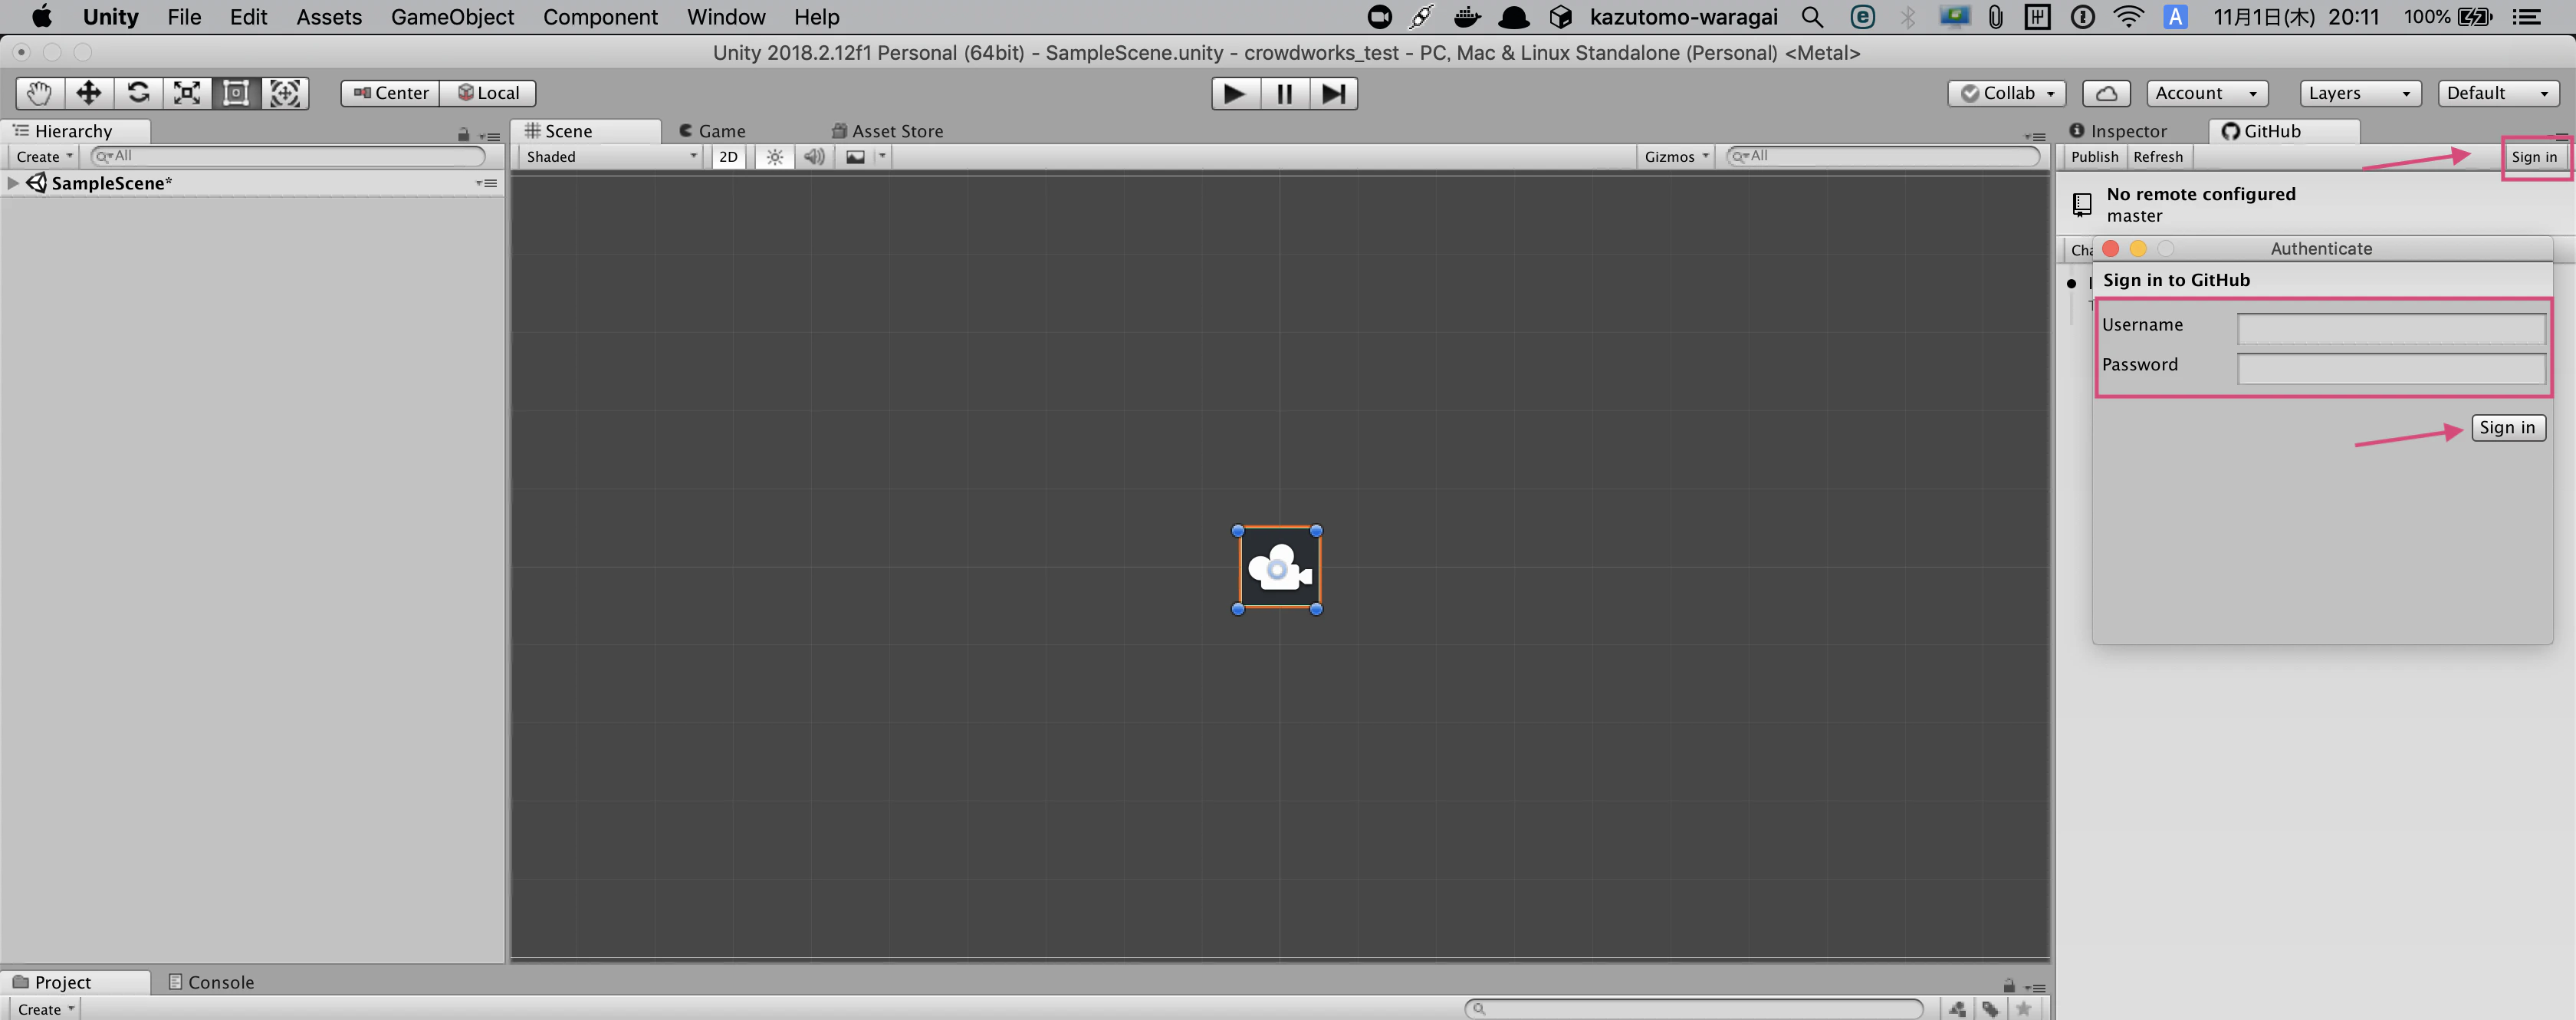This screenshot has width=2576, height=1020.
Task: Open the GameObject menu
Action: (x=452, y=17)
